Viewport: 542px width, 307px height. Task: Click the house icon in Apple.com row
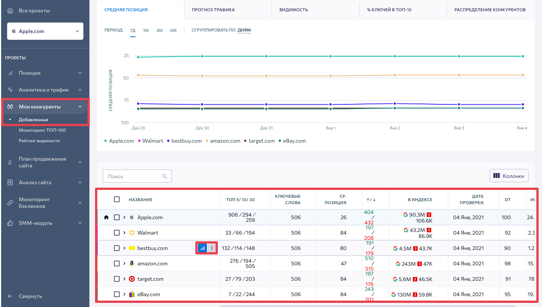click(106, 217)
